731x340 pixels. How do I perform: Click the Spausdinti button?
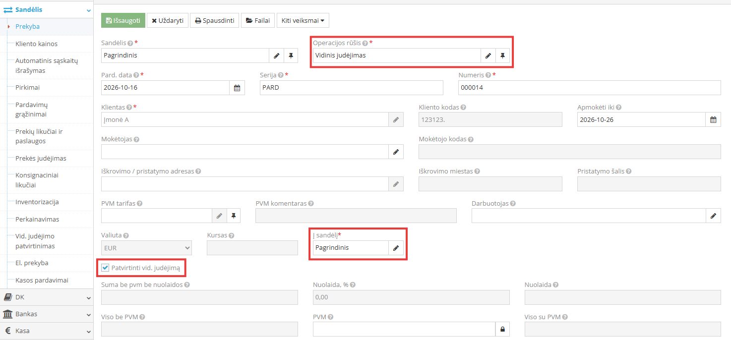tap(214, 21)
